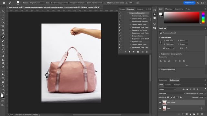Open the layer Opacity 100% dropdown arrow
Screen dimensions: 207x116
pos(205,93)
